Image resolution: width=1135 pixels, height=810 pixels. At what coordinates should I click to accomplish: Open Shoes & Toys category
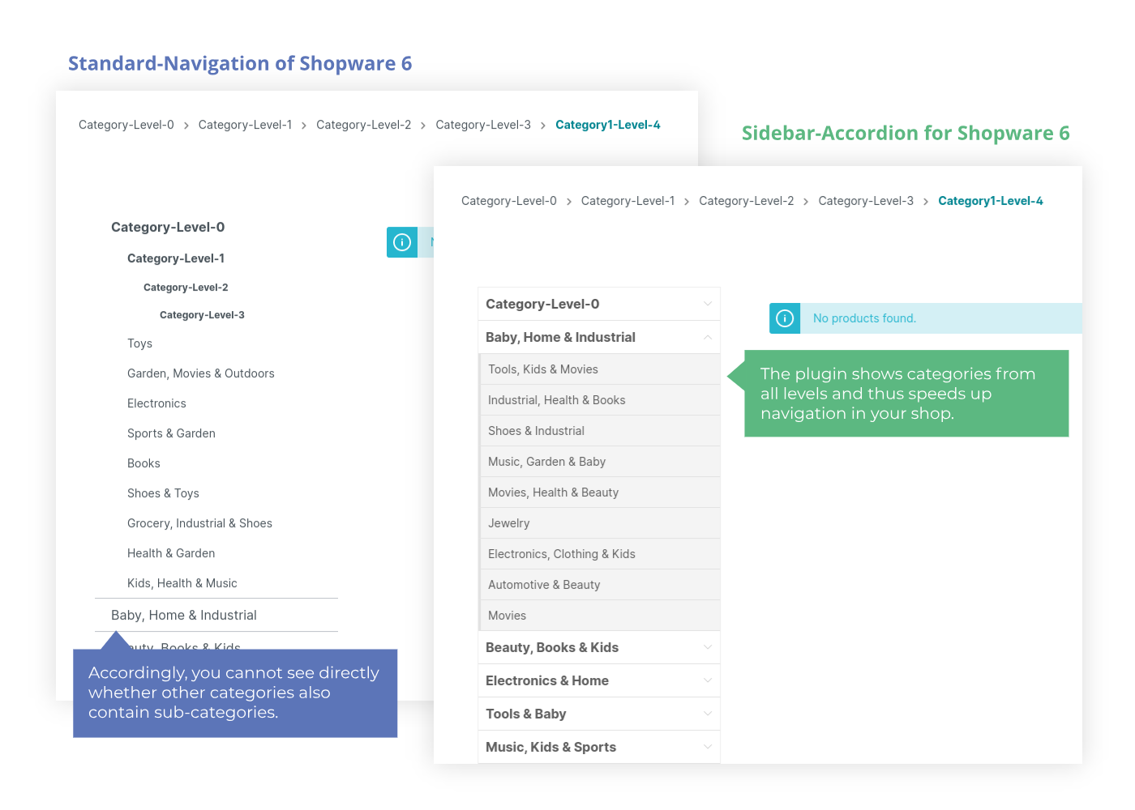point(163,493)
